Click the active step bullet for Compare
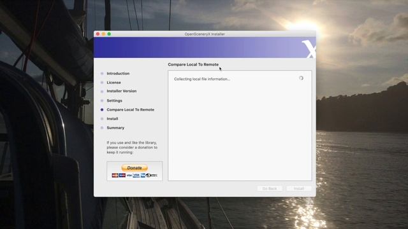The width and height of the screenshot is (408, 229). pos(102,109)
